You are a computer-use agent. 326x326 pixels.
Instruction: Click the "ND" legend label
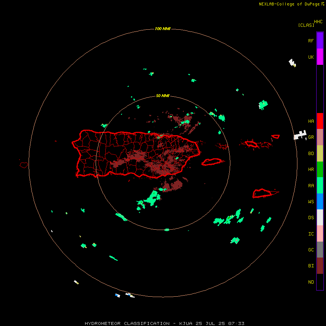click(311, 282)
